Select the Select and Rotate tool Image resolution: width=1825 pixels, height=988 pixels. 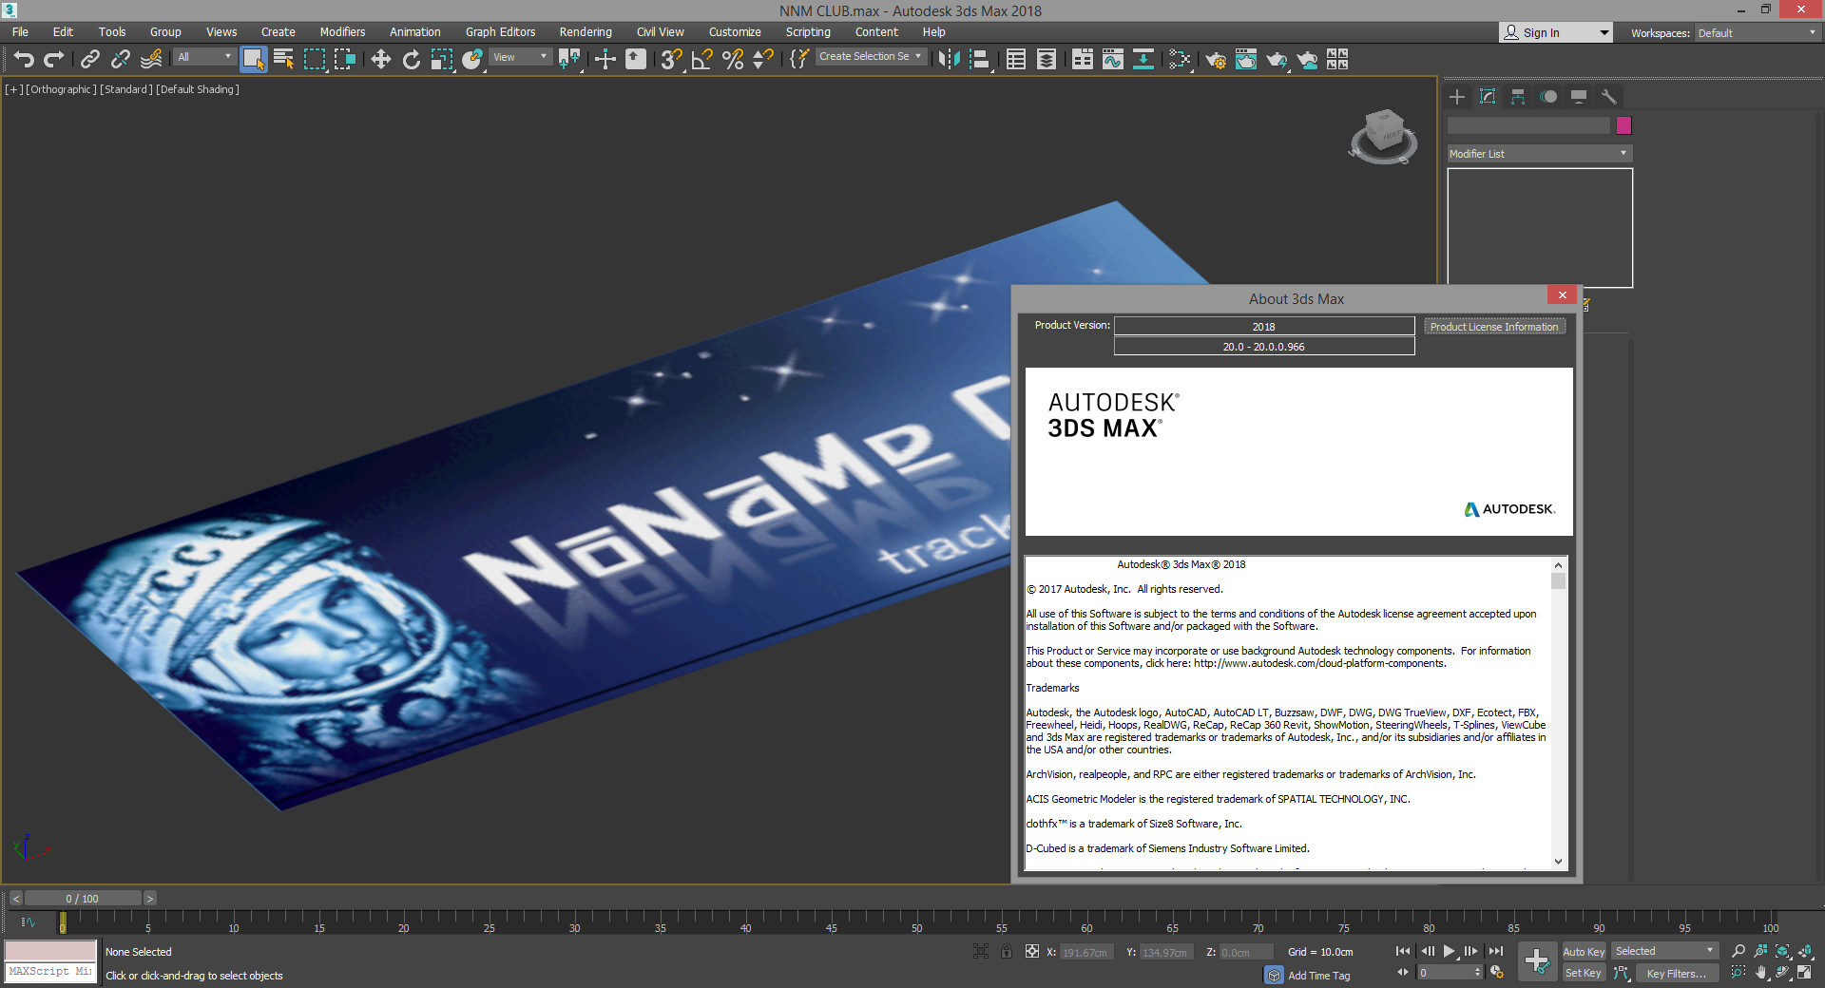412,59
